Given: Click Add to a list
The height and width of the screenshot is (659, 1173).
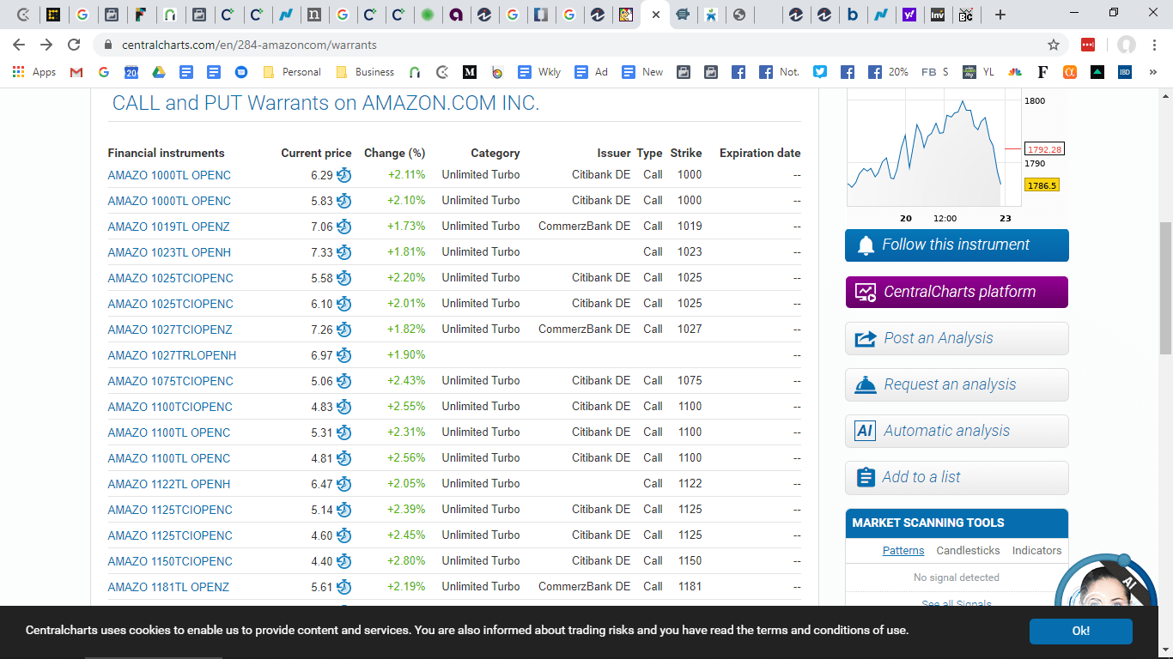Looking at the screenshot, I should [957, 477].
